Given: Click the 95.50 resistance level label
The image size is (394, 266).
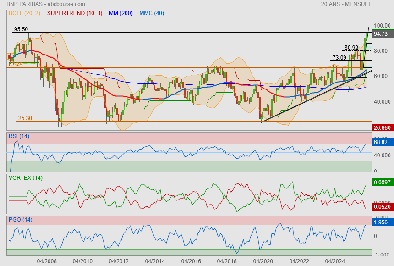Looking at the screenshot, I should tap(21, 29).
